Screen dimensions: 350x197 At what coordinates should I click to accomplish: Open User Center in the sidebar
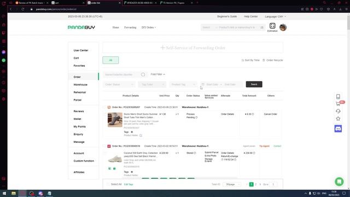(x=81, y=50)
